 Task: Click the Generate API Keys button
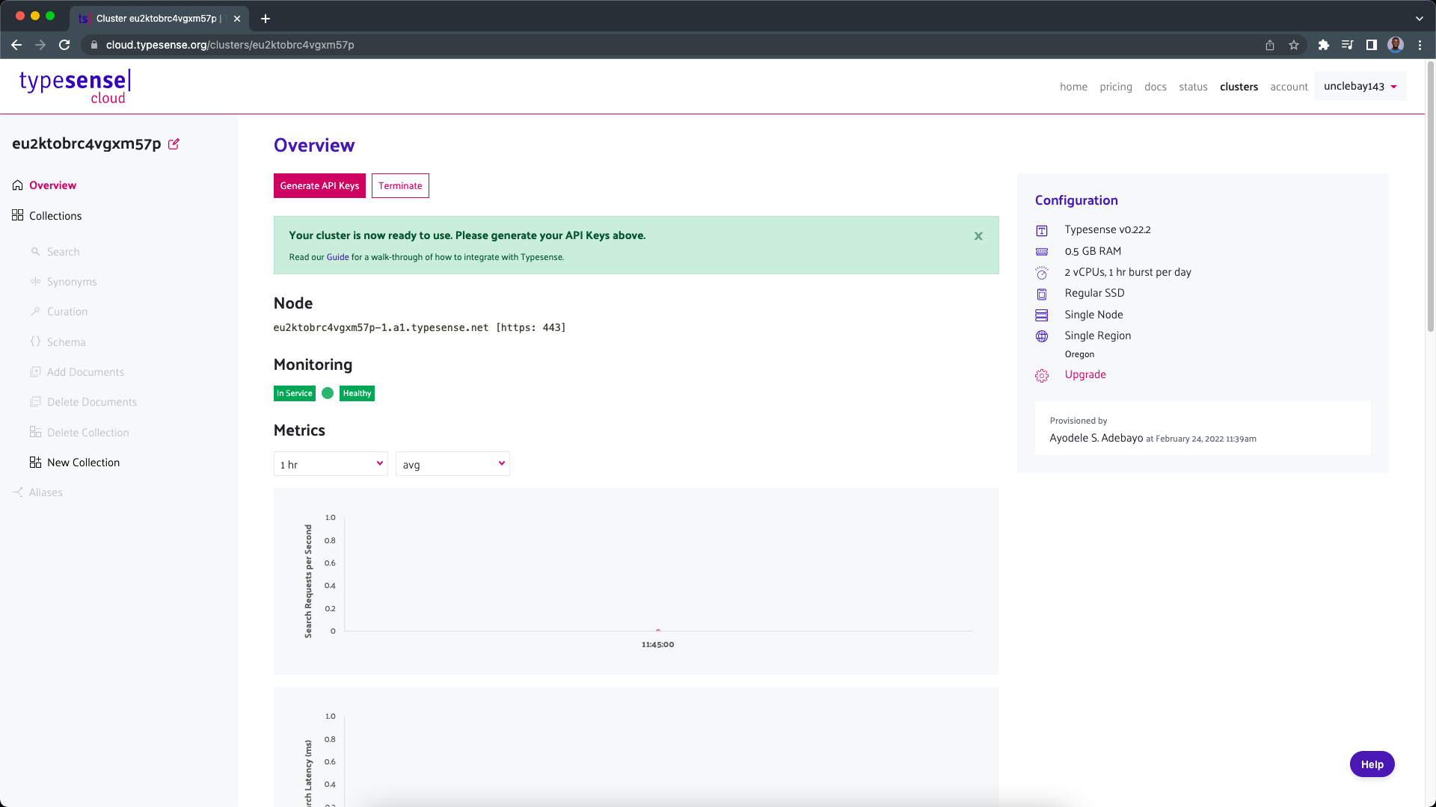pyautogui.click(x=319, y=186)
